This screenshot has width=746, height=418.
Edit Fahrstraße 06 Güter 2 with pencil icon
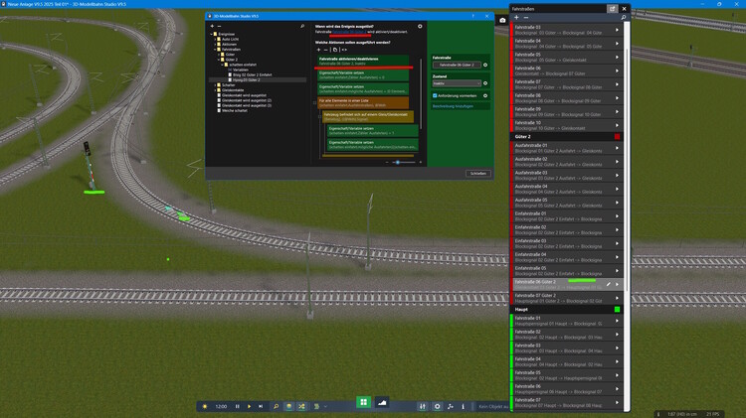[x=609, y=285]
